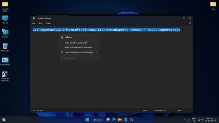Image resolution: width=219 pixels, height=123 pixels.
Task: Open network and volume quick settings
Action: point(201,120)
